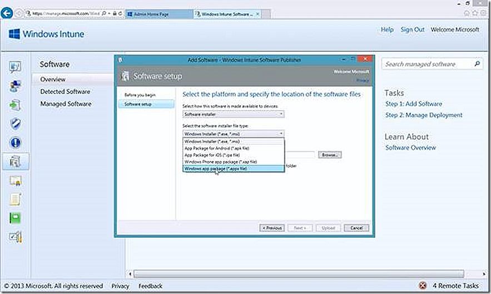Open Detected Software navigation item
Screen dimensions: 491x294
(65, 91)
